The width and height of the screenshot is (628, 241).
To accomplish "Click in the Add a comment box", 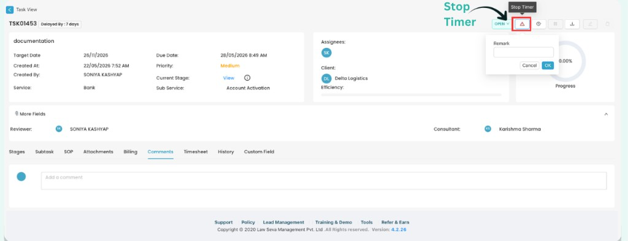I will pos(324,181).
